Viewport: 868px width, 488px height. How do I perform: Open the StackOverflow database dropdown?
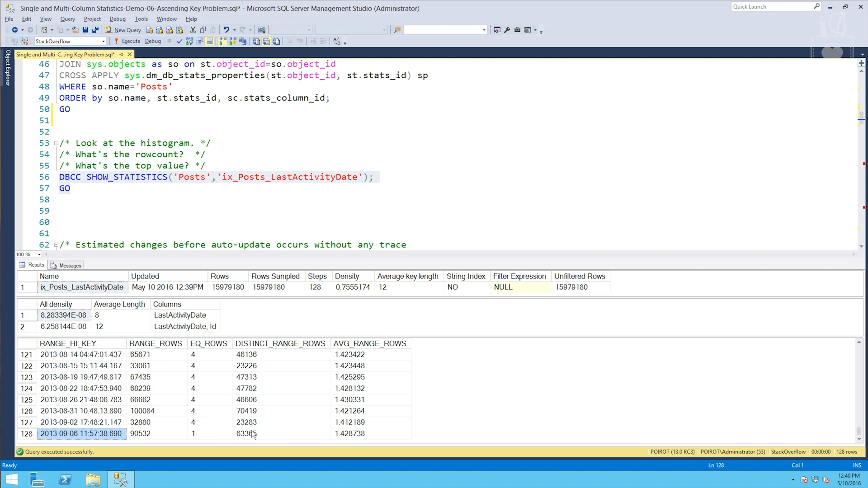click(x=103, y=41)
